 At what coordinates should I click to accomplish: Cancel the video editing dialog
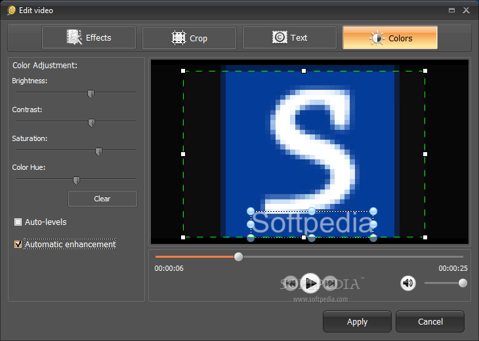430,321
